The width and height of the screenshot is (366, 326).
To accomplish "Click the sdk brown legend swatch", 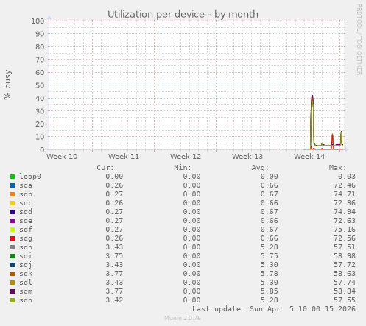I will coord(13,274).
